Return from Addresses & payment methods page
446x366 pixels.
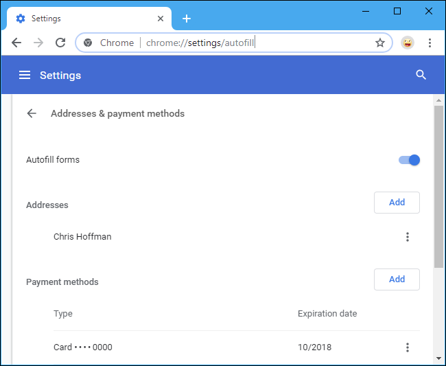coord(32,113)
